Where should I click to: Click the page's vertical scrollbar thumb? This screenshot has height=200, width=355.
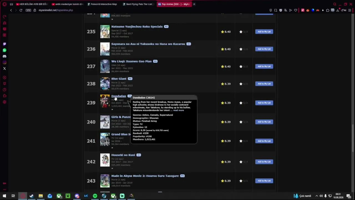[353, 138]
